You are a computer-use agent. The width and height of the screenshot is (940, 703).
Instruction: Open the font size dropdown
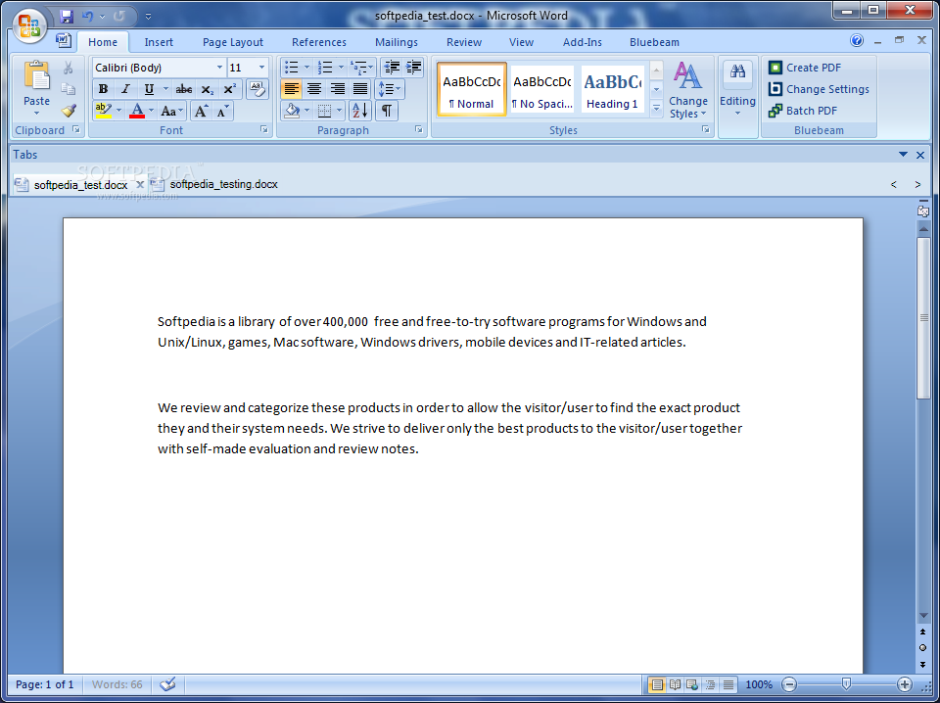[261, 68]
